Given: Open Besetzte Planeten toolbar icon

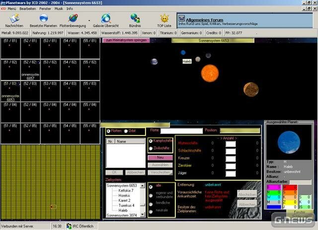Looking at the screenshot, I should tap(43, 18).
